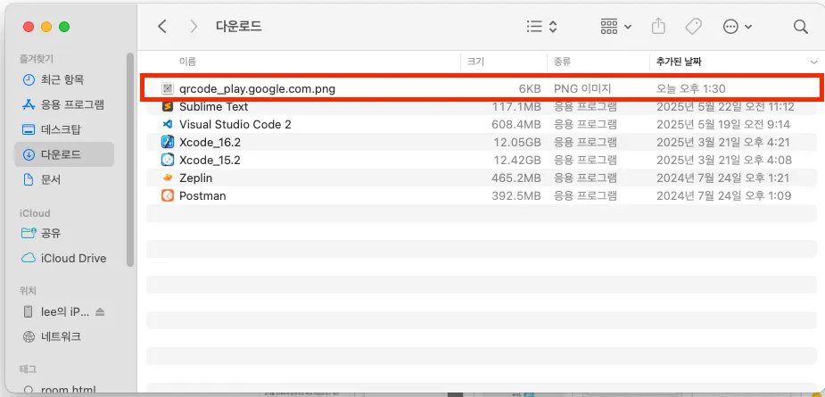The image size is (825, 397).
Task: Click the 응용 프로그램 sidebar icon
Action: (x=28, y=104)
